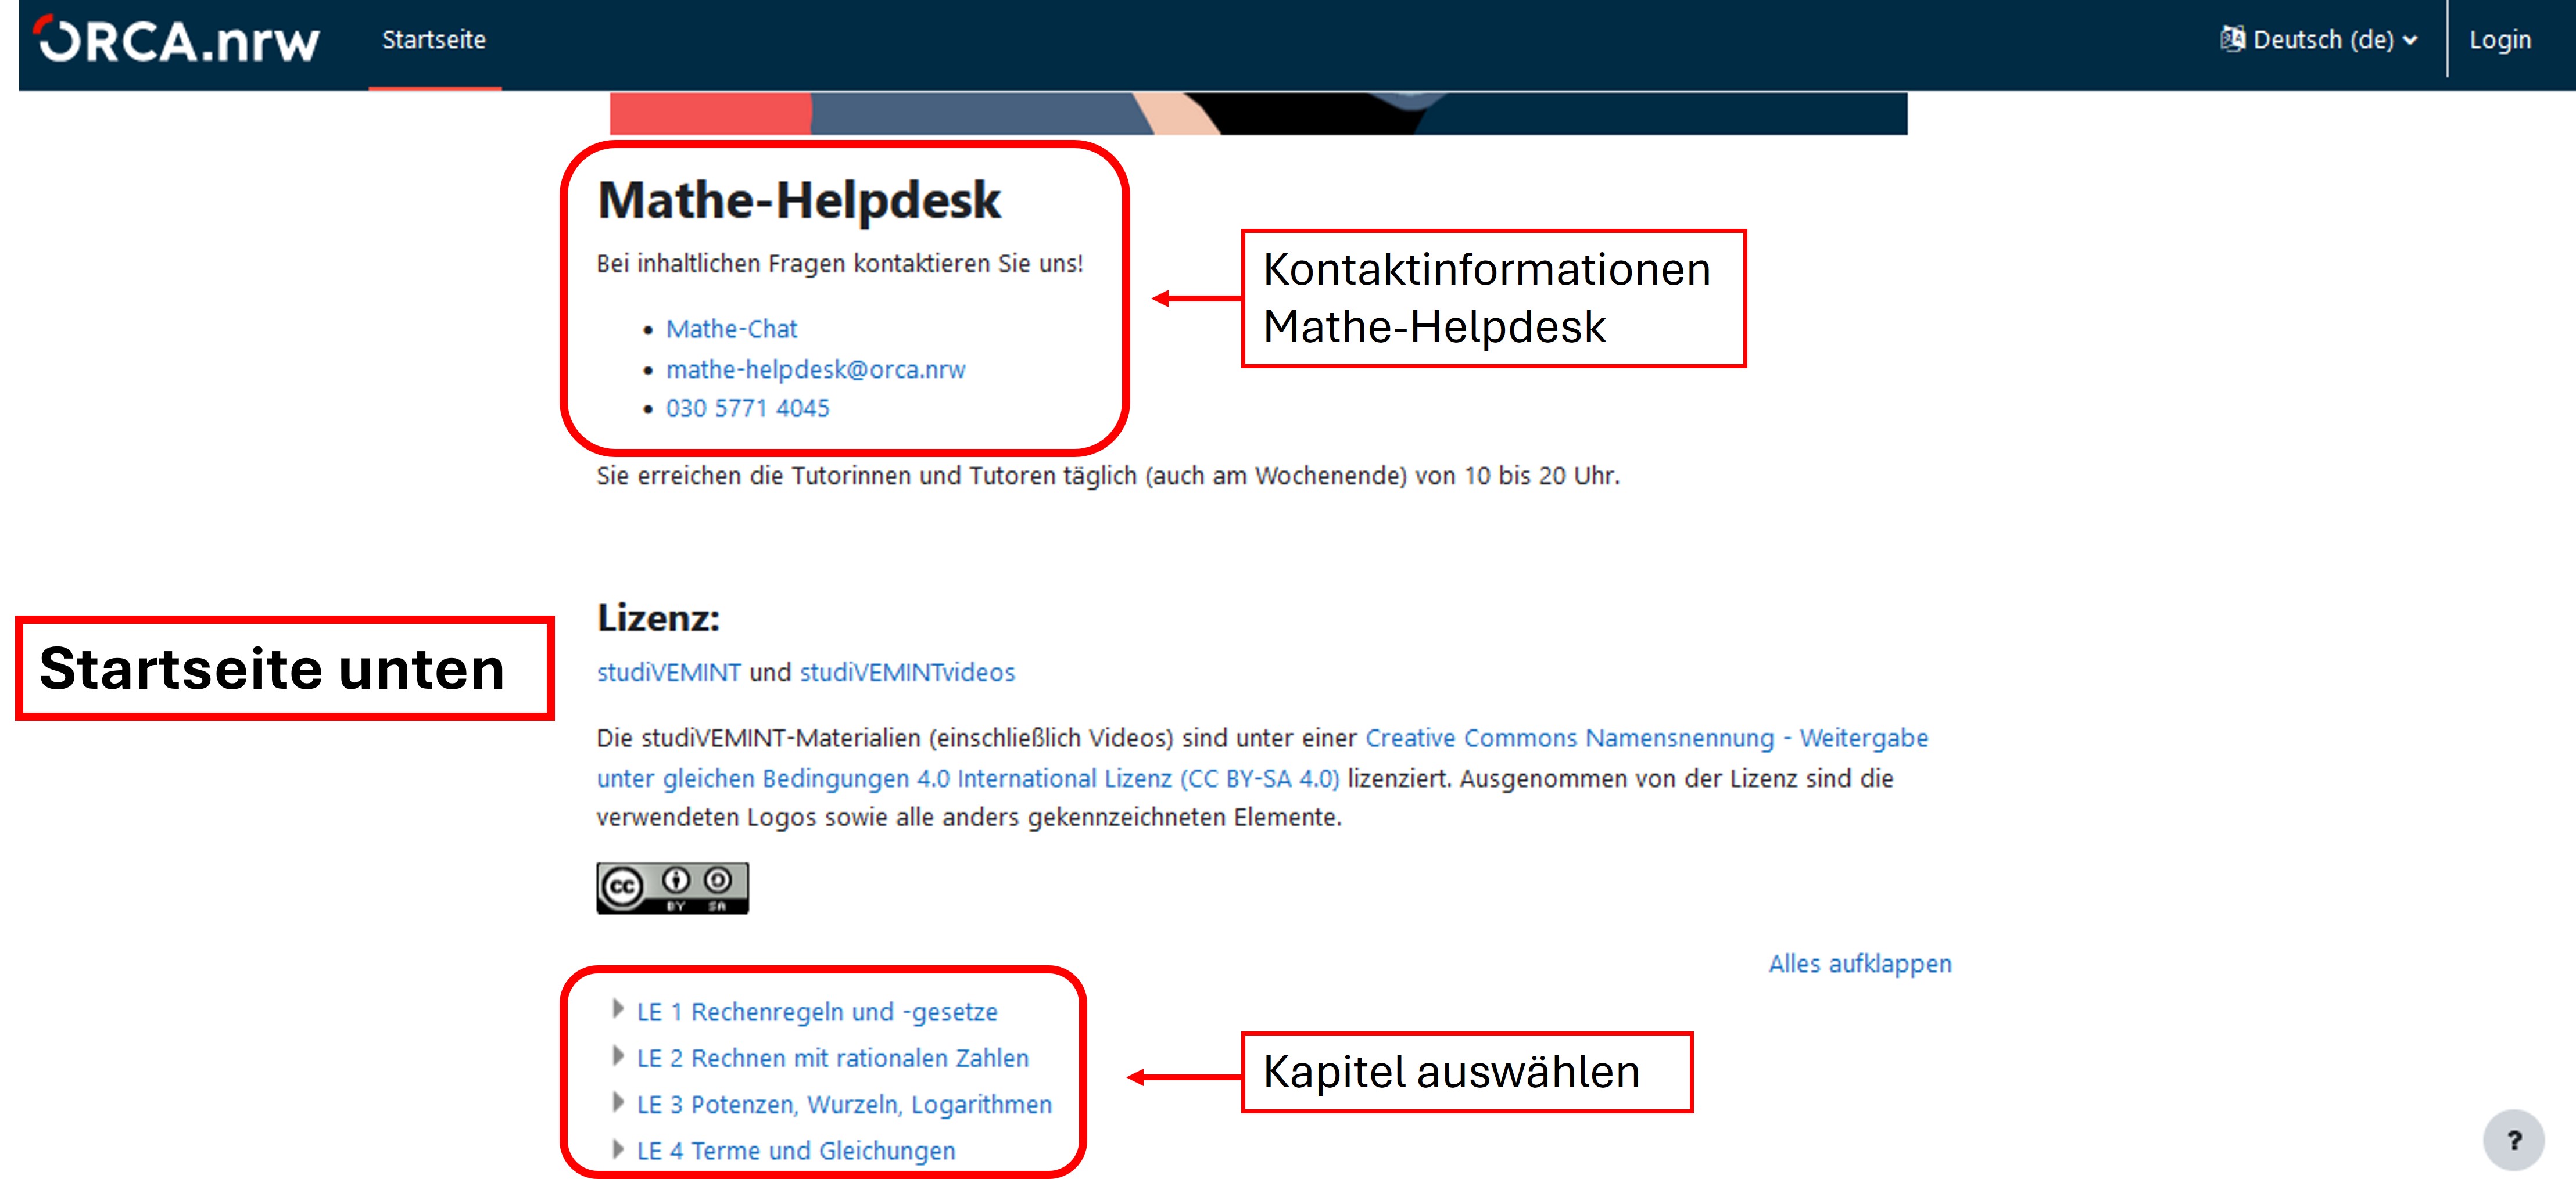Viewport: 2576px width, 1179px height.
Task: Open LE 4 Terme und Gleichungen
Action: [x=796, y=1151]
